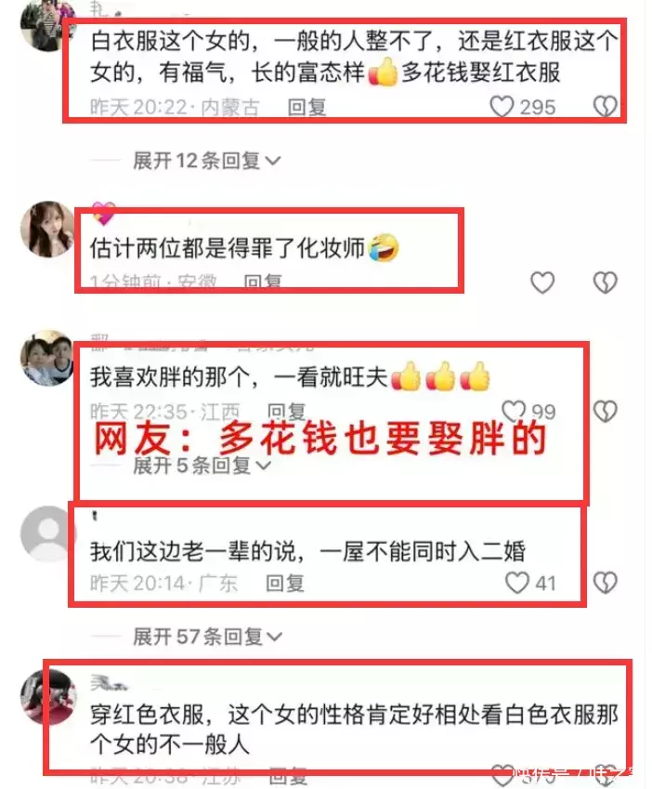Like the comment with 295 likes
Image resolution: width=652 pixels, height=789 pixels.
tap(502, 107)
